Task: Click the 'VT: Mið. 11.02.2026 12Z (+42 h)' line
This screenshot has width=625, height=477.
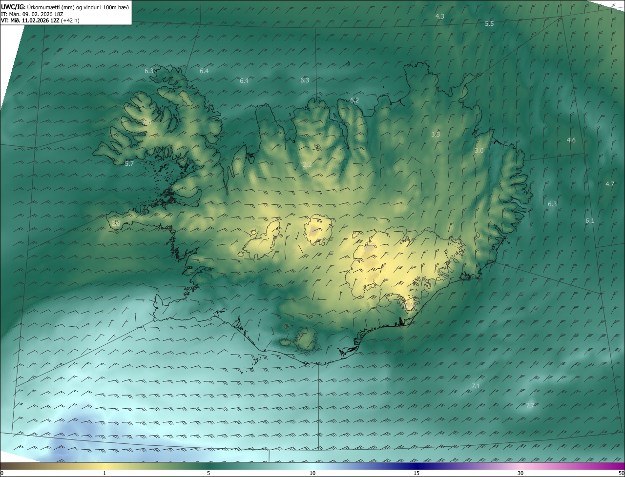Action: (x=41, y=20)
